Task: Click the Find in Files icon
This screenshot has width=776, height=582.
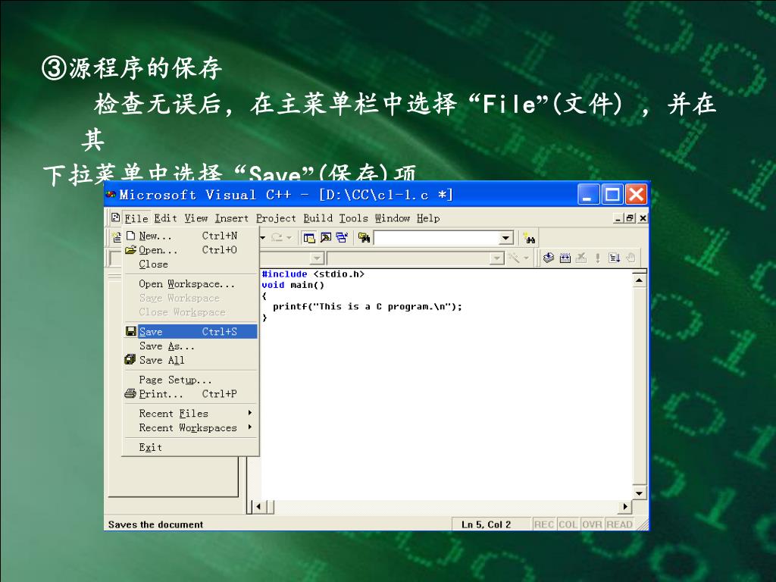Action: [x=365, y=238]
